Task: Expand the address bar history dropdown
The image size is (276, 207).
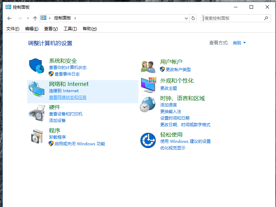Action: (186, 18)
